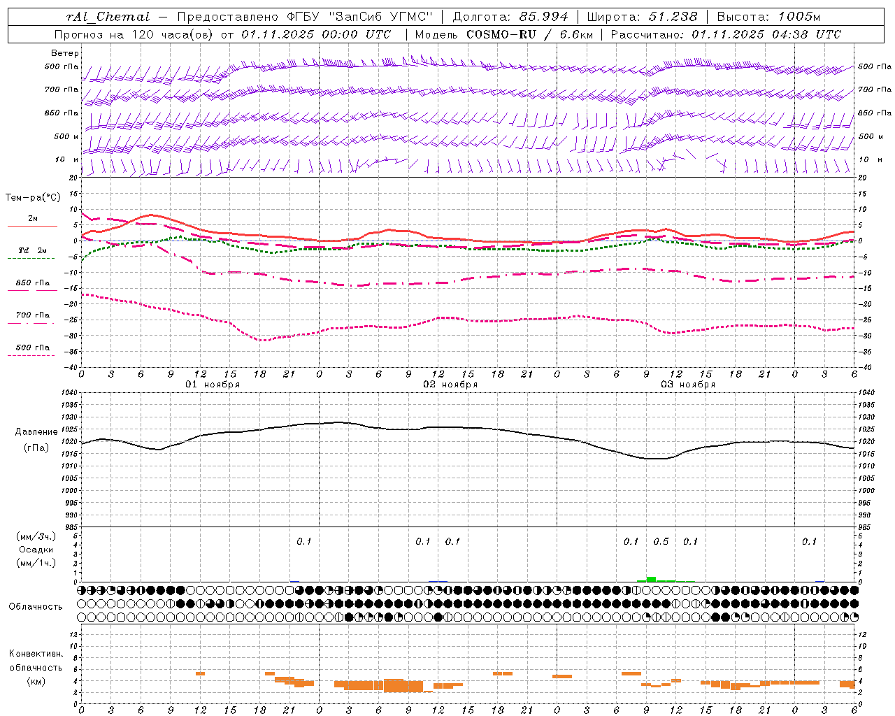
Task: Click the 01 ноября date label
Action: click(213, 385)
